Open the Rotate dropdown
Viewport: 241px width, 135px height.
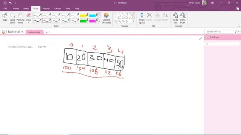click(x=165, y=18)
